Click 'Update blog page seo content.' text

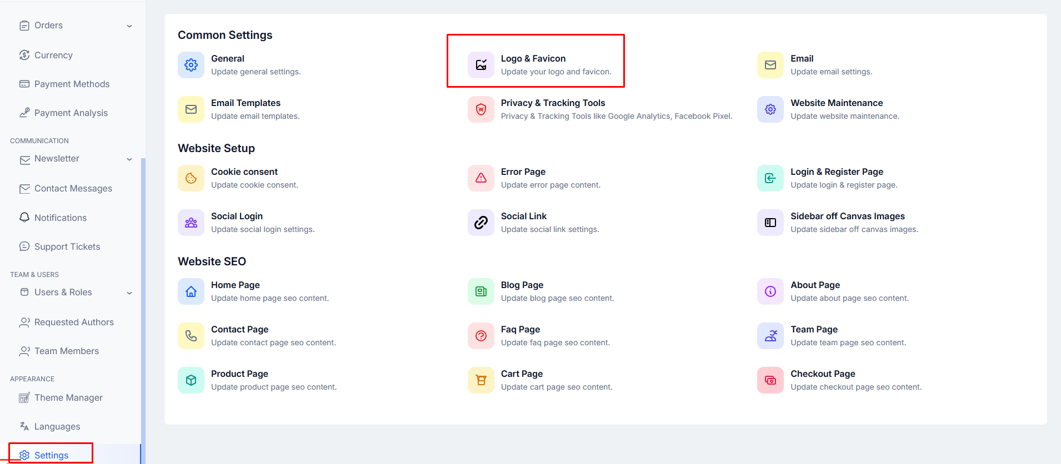(x=557, y=298)
